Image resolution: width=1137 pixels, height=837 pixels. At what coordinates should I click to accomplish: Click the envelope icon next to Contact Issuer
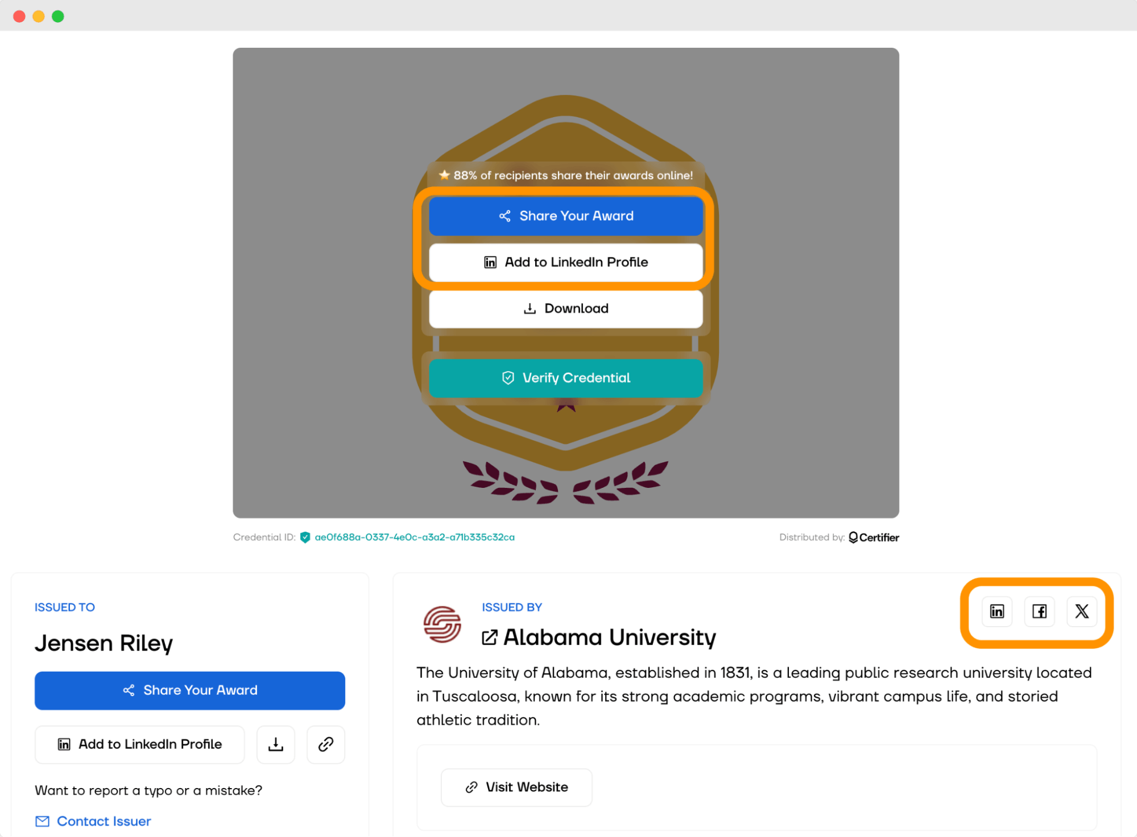(x=43, y=821)
